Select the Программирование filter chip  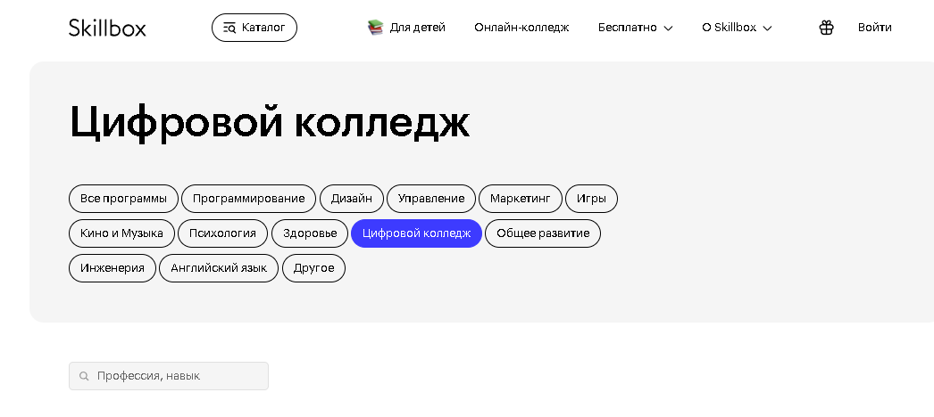(248, 199)
